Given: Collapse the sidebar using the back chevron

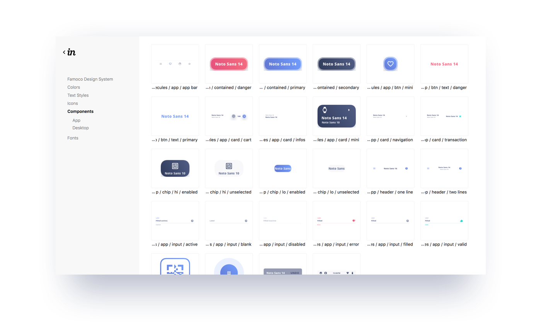Looking at the screenshot, I should tap(64, 51).
